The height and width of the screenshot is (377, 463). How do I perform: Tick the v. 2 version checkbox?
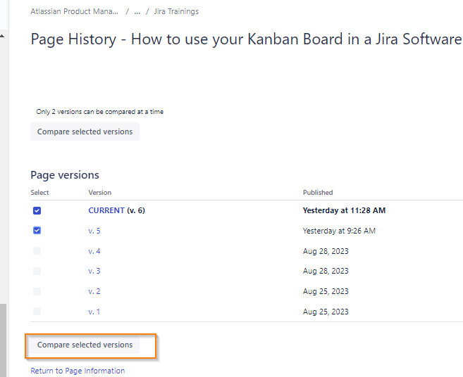pos(37,291)
